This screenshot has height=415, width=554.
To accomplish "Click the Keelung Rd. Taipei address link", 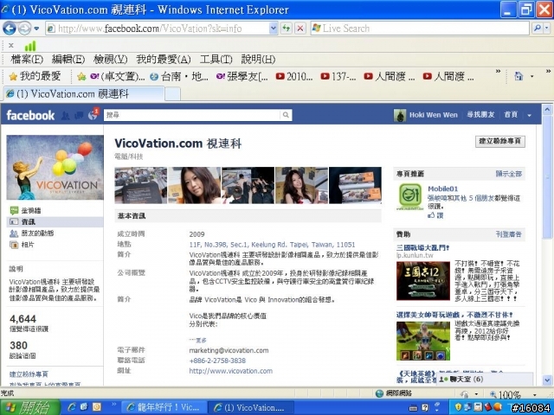I will 272,245.
